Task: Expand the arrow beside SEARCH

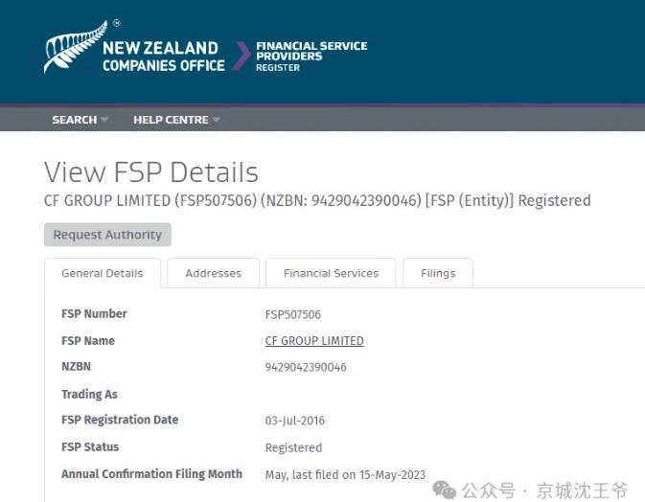Action: pyautogui.click(x=104, y=120)
